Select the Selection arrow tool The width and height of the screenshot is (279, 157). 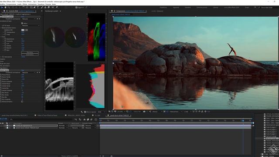click(x=2, y=7)
